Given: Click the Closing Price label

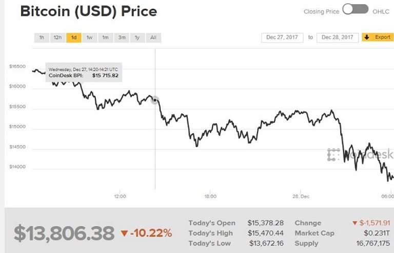Looking at the screenshot, I should (x=321, y=11).
